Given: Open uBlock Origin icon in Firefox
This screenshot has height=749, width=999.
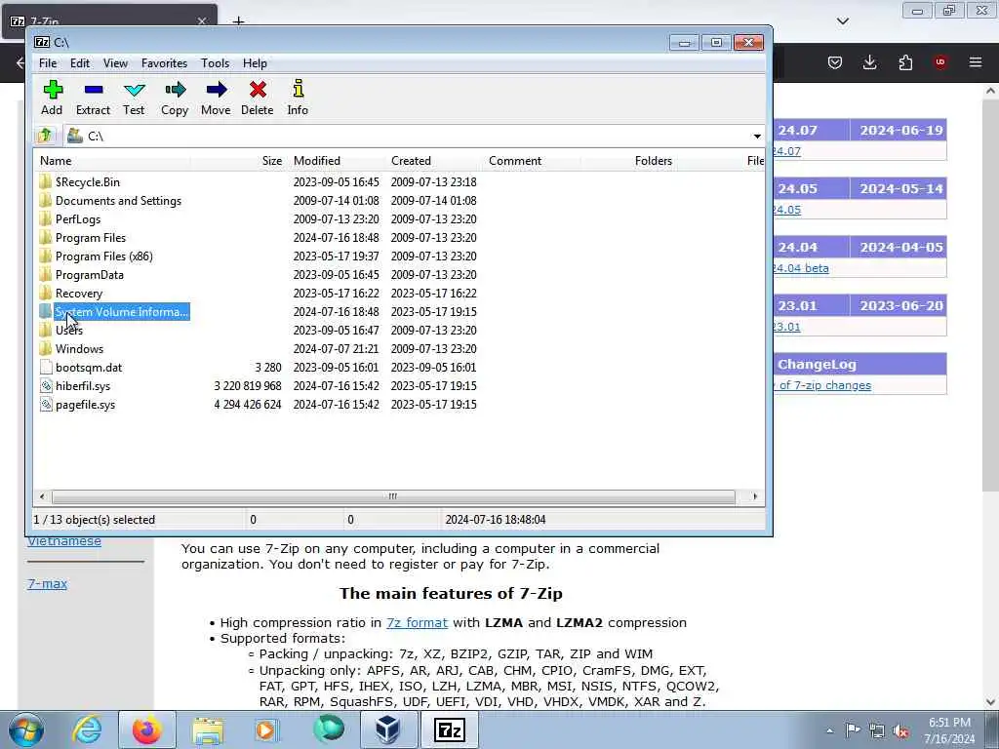Looking at the screenshot, I should pyautogui.click(x=940, y=62).
